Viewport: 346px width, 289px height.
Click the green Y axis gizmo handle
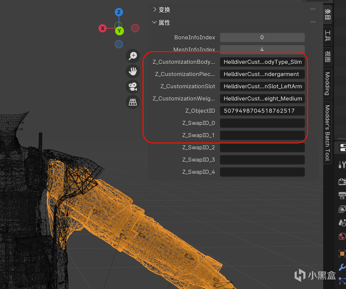[x=120, y=31]
